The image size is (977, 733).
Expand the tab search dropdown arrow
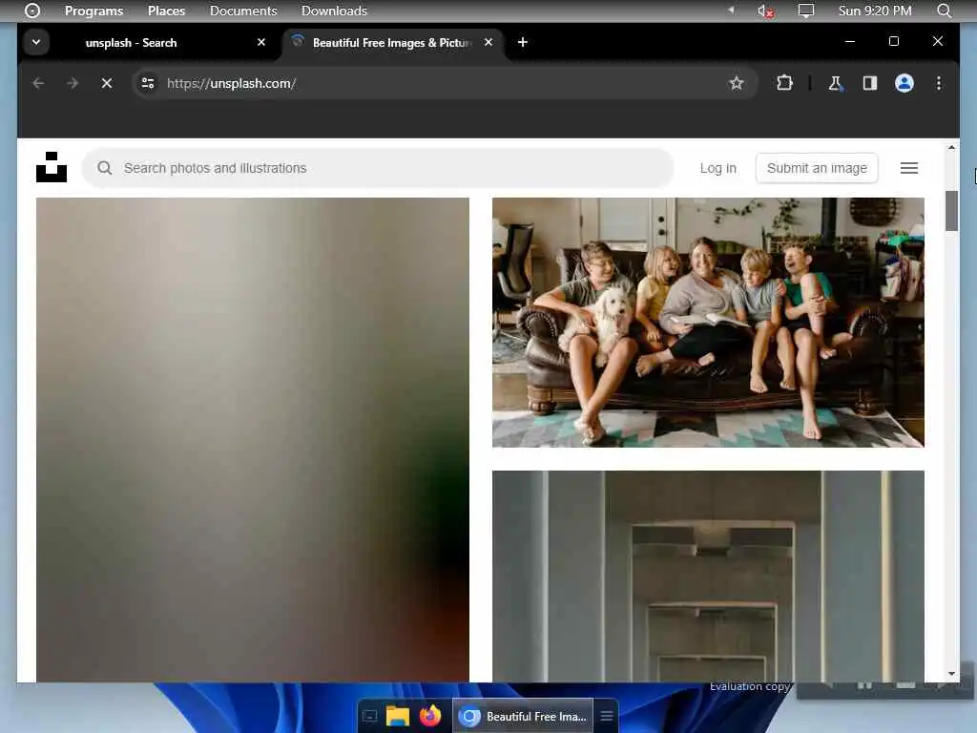(36, 42)
